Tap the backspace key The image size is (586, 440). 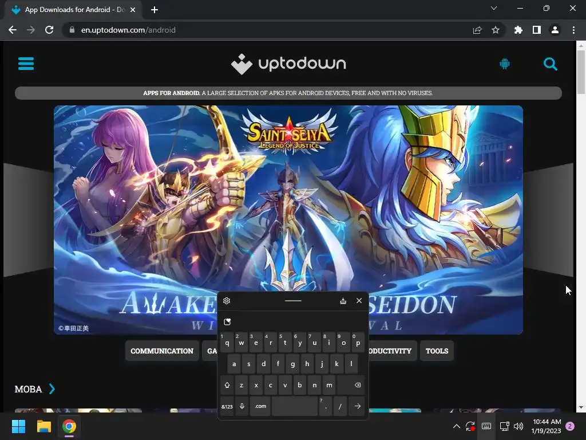(x=351, y=385)
